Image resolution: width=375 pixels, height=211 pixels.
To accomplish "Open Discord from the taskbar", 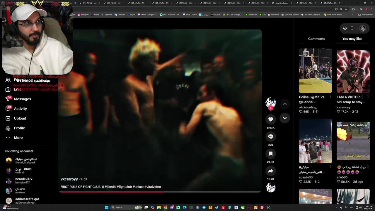I will [x=172, y=207].
